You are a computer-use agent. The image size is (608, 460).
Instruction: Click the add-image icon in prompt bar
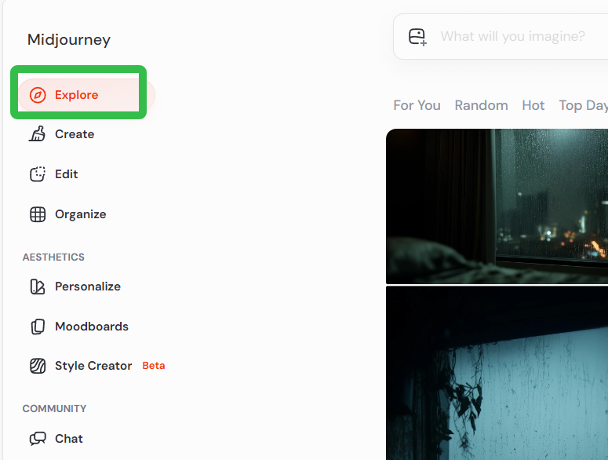coord(417,37)
